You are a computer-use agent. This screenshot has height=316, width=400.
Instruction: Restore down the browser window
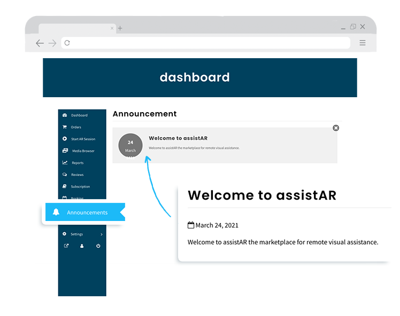[x=353, y=27]
